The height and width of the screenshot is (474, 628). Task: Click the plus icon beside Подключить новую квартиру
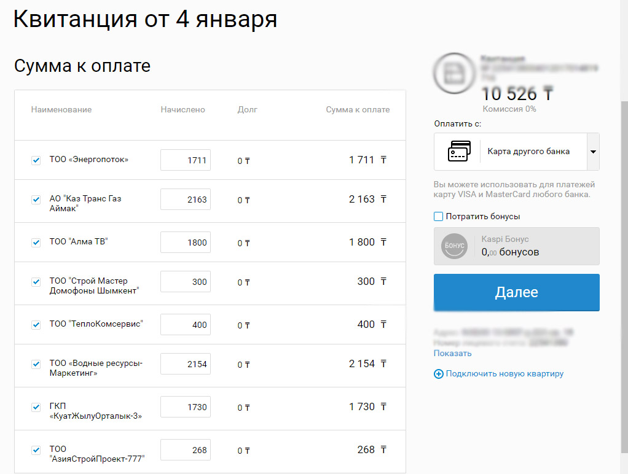pos(439,374)
